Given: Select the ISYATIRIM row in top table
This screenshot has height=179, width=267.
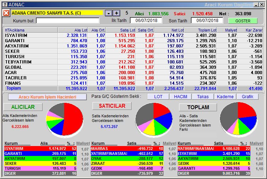Looking at the screenshot, I should 133,35.
